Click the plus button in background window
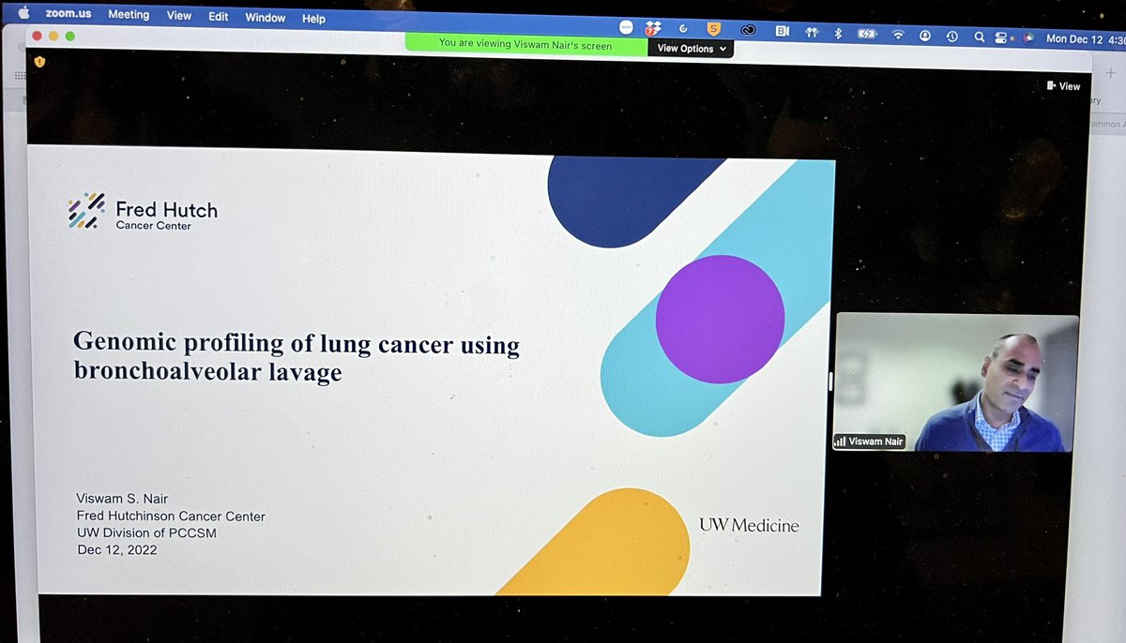Screen dimensions: 1126x643 coord(1110,73)
